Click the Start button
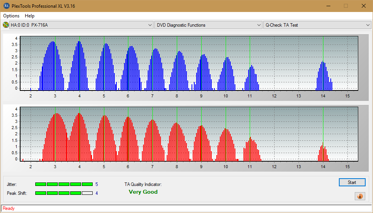This screenshot has height=213, width=373. [x=352, y=182]
